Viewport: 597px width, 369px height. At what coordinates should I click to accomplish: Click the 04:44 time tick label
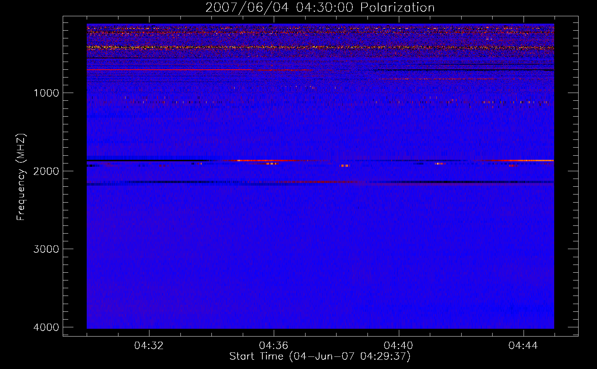tap(523, 346)
